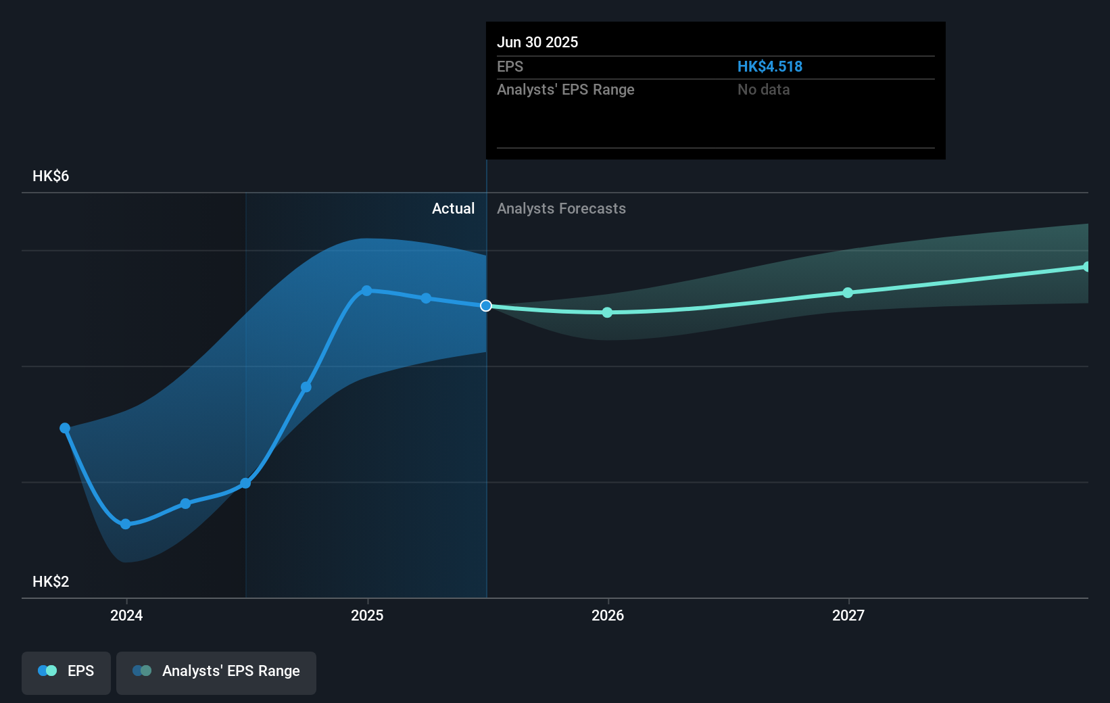The width and height of the screenshot is (1110, 703).
Task: Click the Analysts' EPS Range legend dot
Action: click(x=141, y=671)
